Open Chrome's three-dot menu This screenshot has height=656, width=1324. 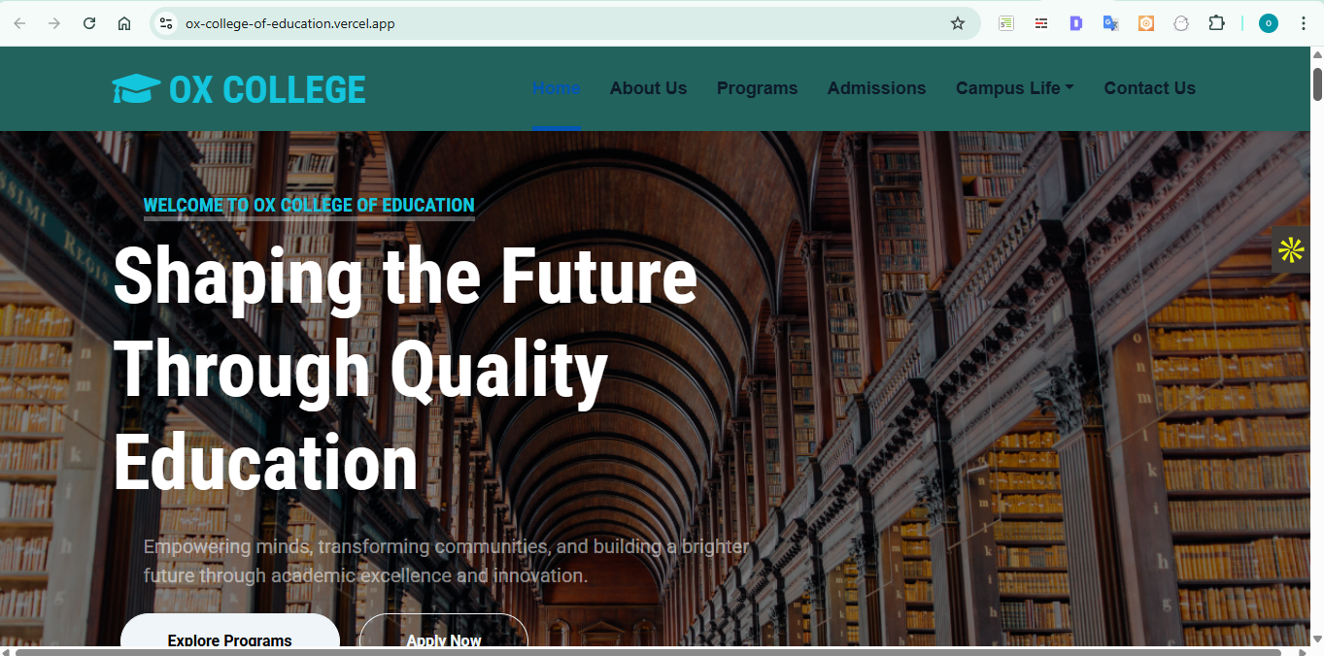point(1304,22)
